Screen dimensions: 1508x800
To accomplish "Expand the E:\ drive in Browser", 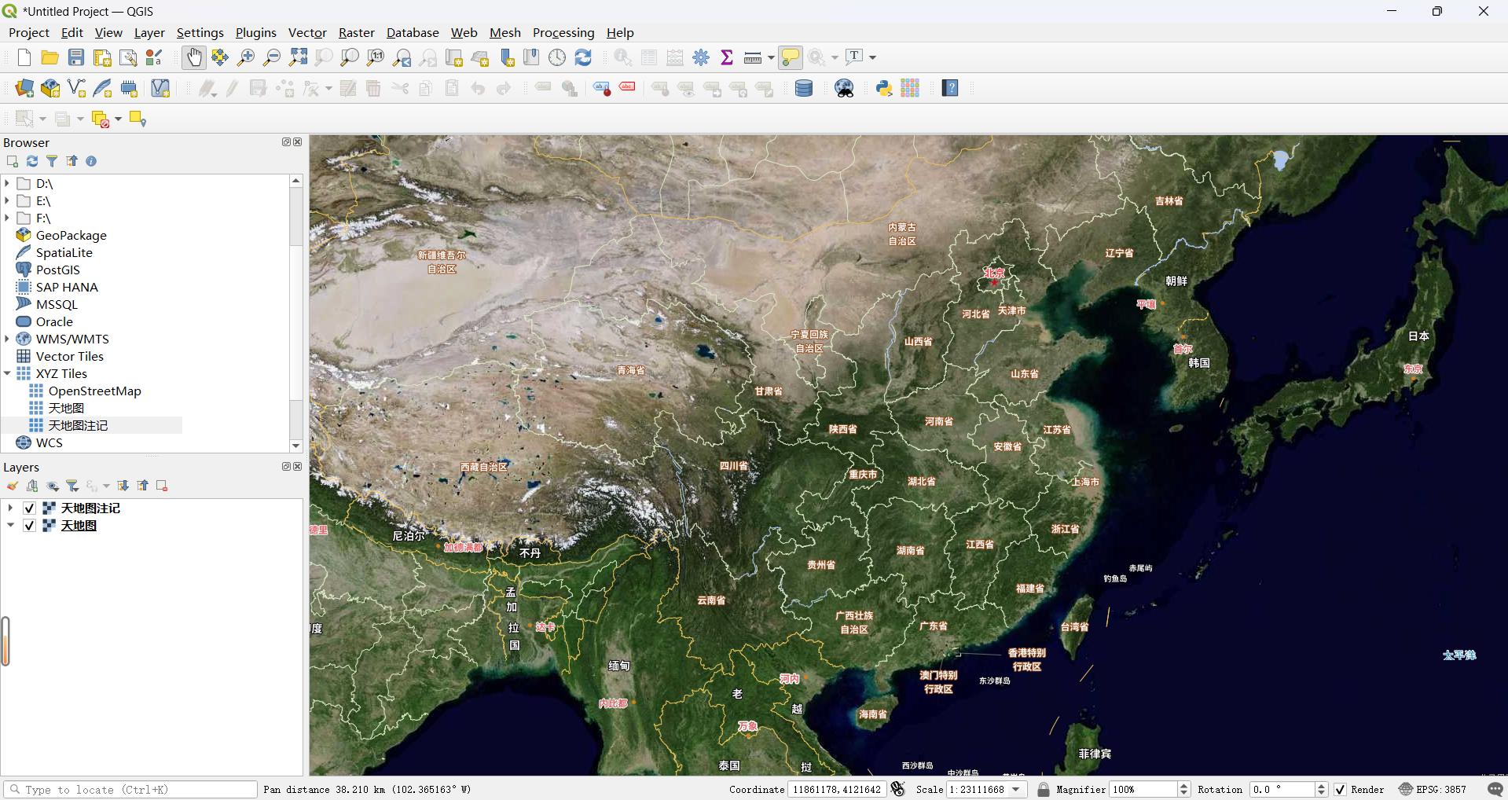I will (x=7, y=200).
